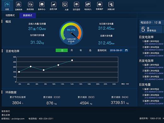The height and width of the screenshot is (123, 164).
Task: Click the 电站合计: 12 座 header
Action: tap(151, 22)
